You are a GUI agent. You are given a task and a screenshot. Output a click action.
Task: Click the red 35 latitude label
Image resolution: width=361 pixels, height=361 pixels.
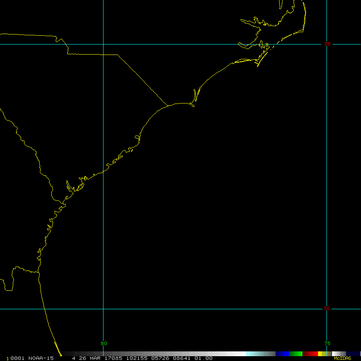tap(327, 44)
